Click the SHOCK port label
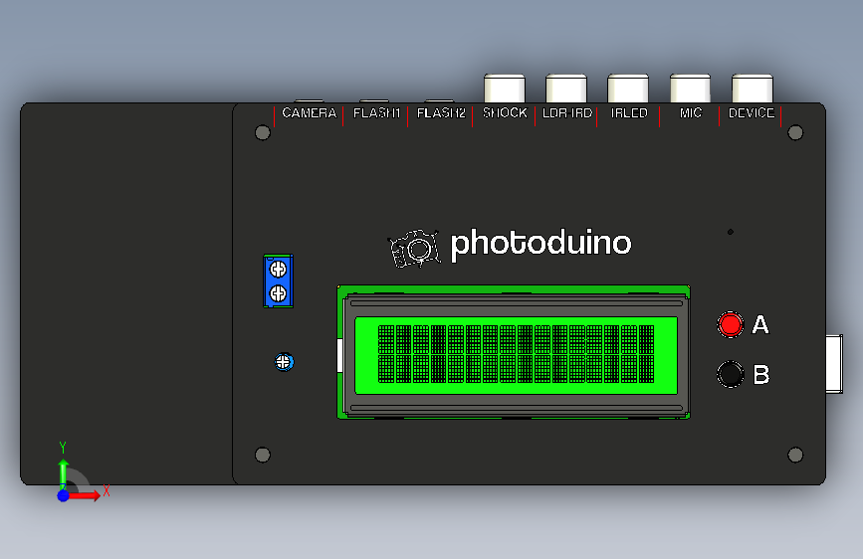Image resolution: width=863 pixels, height=559 pixels. [x=505, y=112]
